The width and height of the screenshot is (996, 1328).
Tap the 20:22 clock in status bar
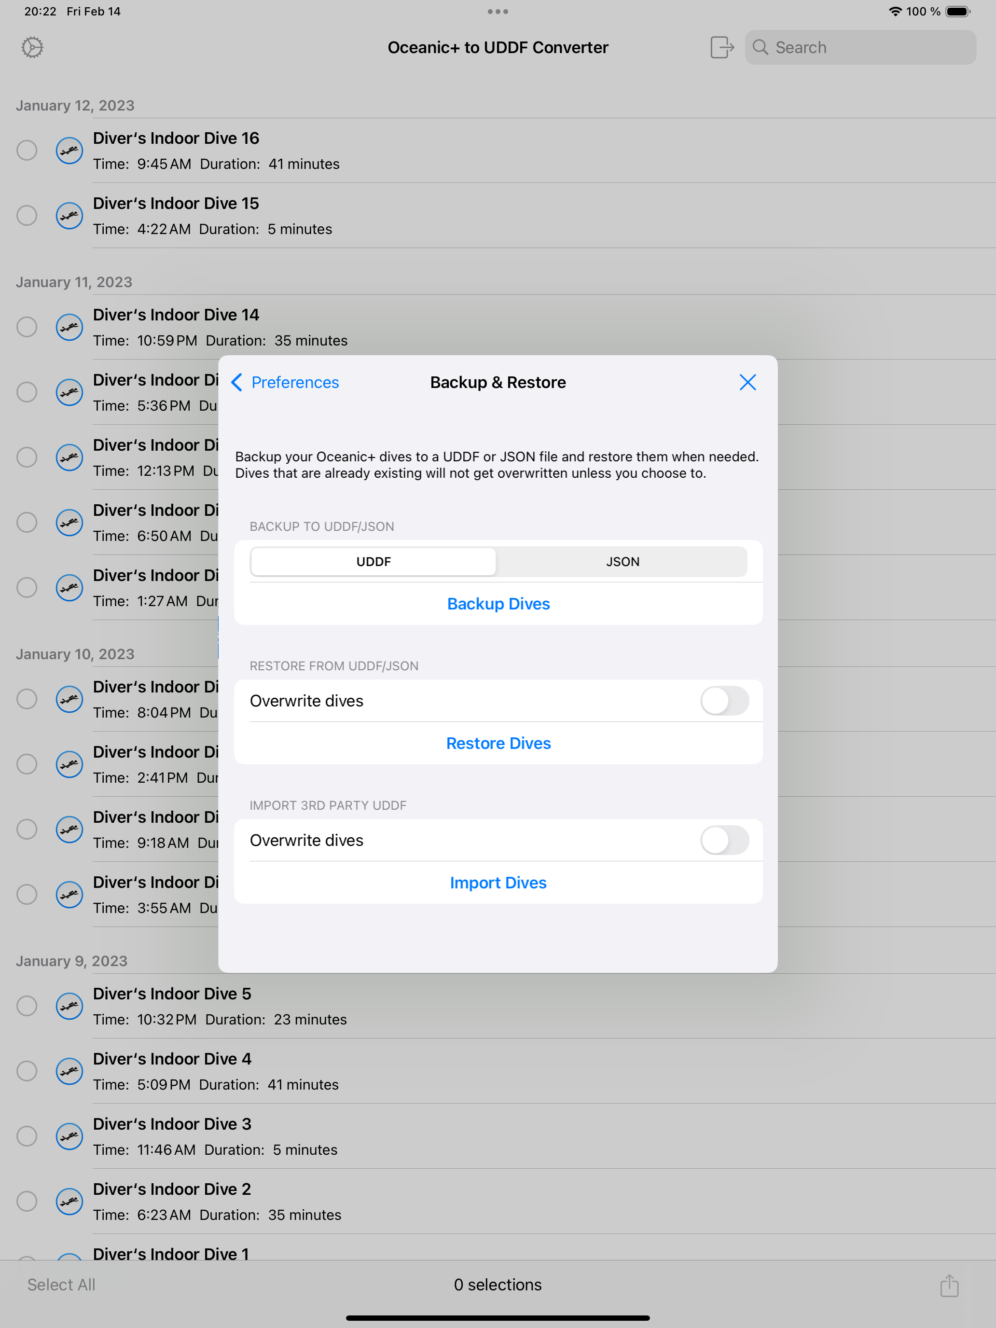[40, 12]
